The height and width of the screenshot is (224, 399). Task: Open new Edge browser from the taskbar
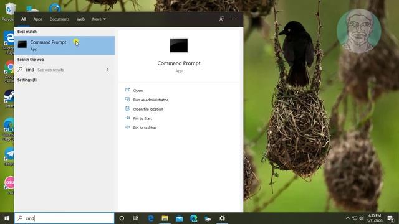(194, 218)
